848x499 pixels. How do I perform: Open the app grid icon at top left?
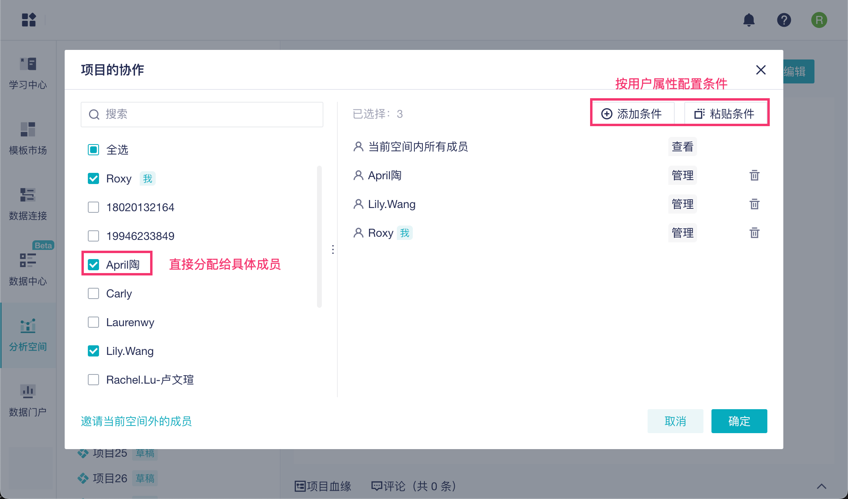pos(29,20)
